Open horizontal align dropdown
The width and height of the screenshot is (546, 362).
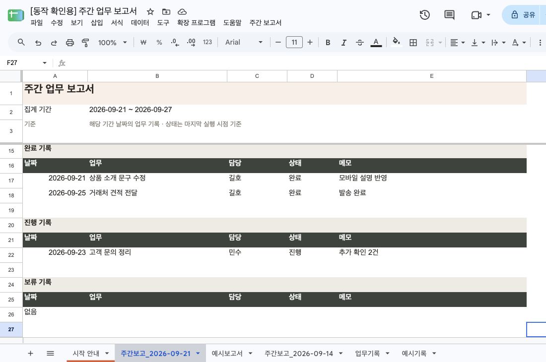click(457, 43)
